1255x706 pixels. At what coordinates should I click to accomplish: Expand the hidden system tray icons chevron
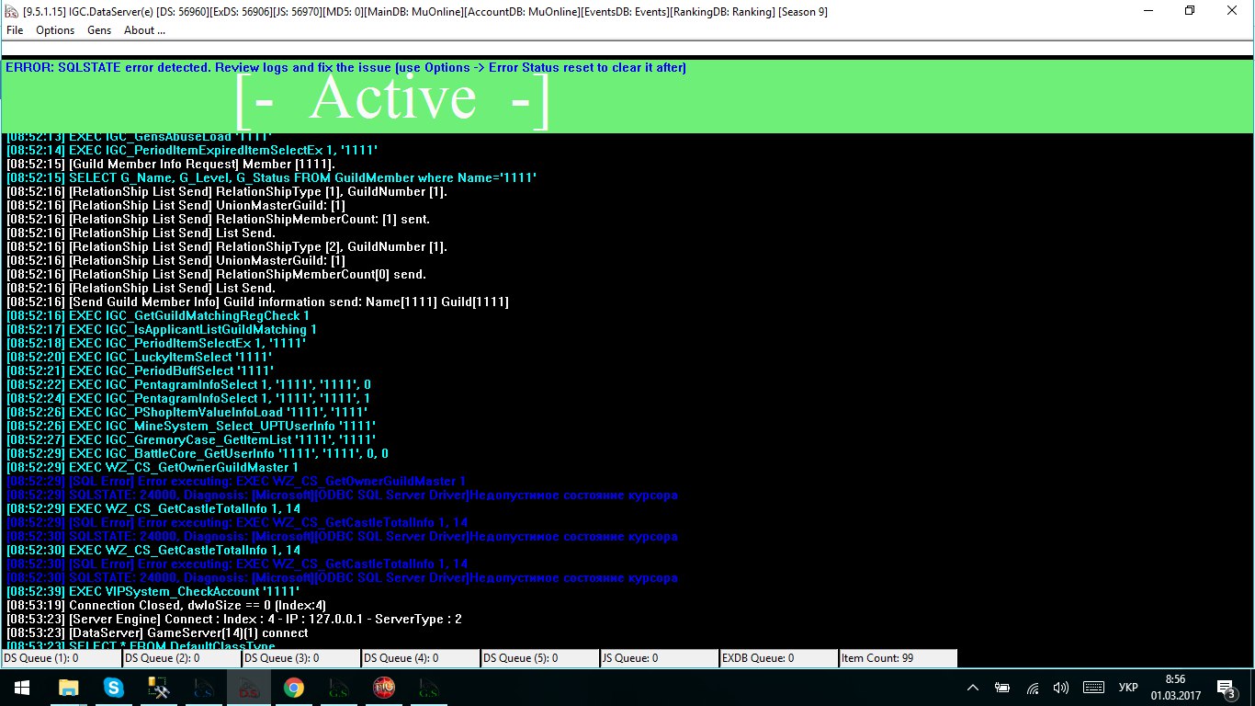[x=974, y=687]
